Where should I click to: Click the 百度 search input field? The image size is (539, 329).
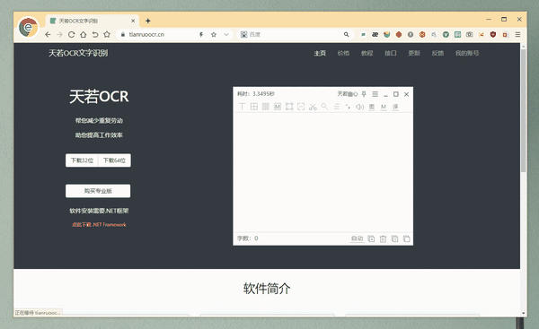[x=296, y=35]
